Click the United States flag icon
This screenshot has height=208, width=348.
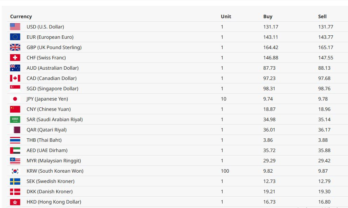coord(15,27)
